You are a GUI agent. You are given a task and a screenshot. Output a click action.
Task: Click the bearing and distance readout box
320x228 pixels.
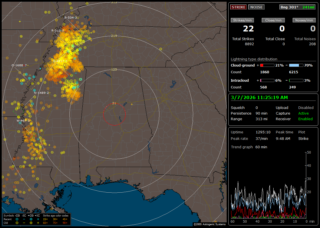298,7
